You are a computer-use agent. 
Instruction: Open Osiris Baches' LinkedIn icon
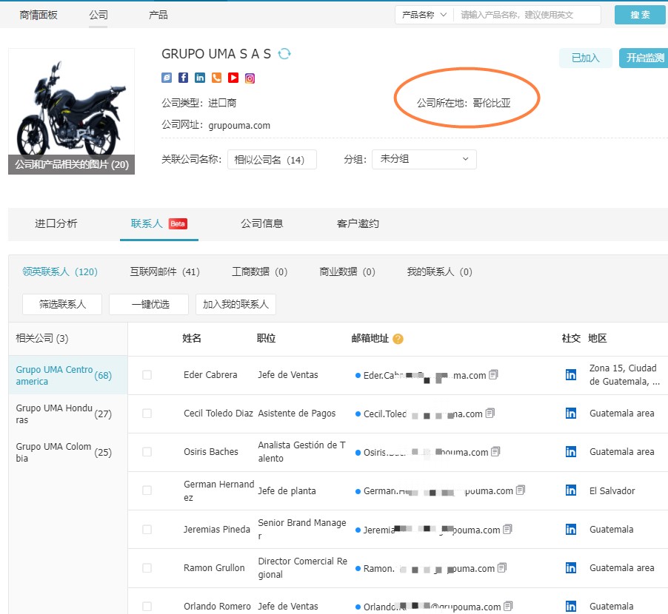(x=571, y=451)
